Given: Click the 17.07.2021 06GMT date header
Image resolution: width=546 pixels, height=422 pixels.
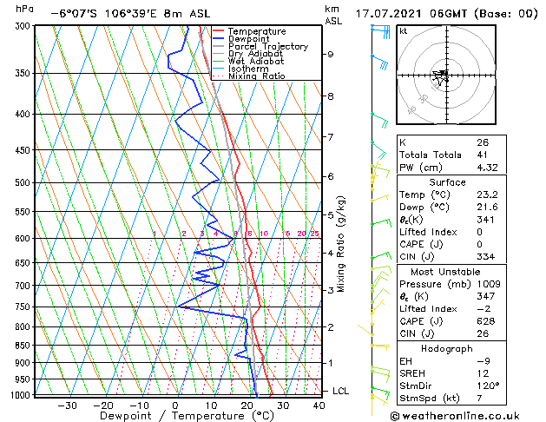Looking at the screenshot, I should (x=411, y=14).
